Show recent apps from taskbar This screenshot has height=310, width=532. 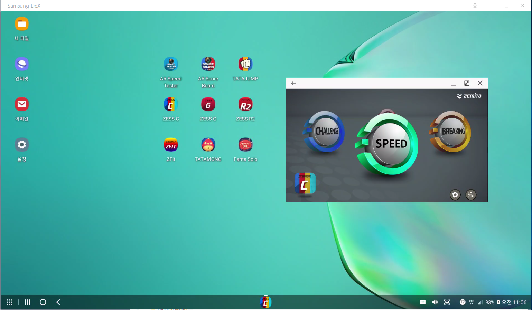pos(28,302)
